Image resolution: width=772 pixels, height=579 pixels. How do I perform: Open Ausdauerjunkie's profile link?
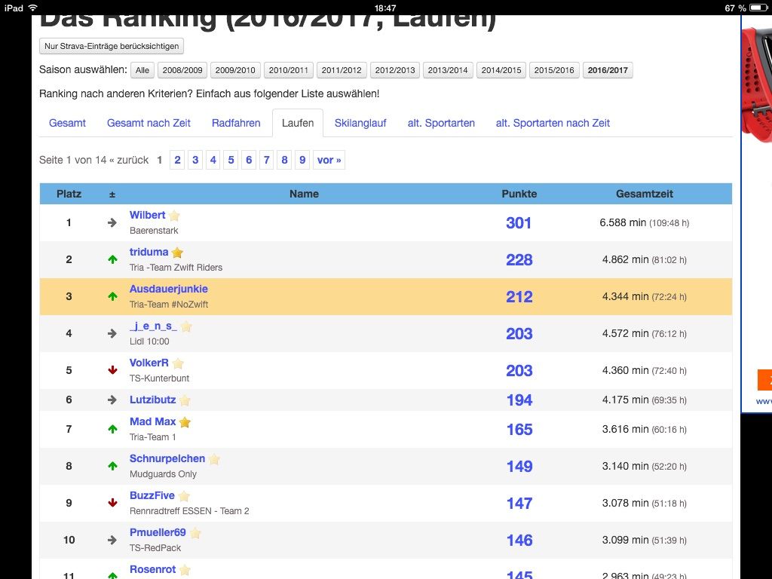point(168,289)
